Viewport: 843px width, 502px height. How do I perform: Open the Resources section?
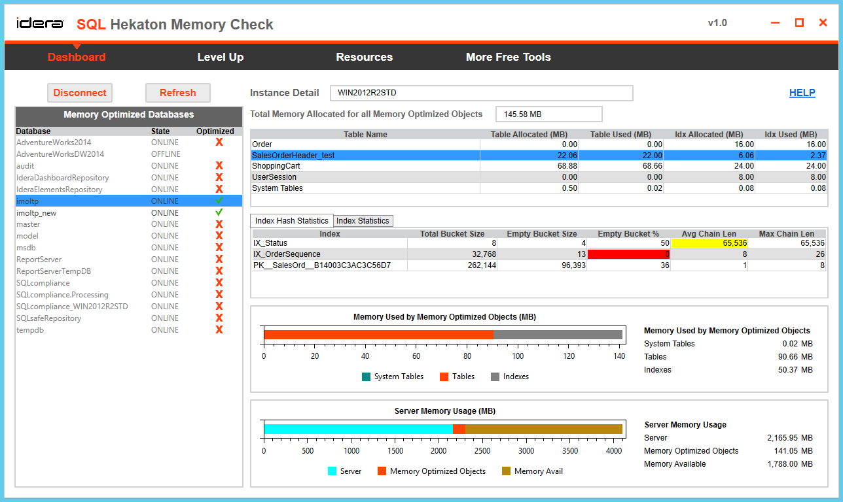click(x=364, y=57)
